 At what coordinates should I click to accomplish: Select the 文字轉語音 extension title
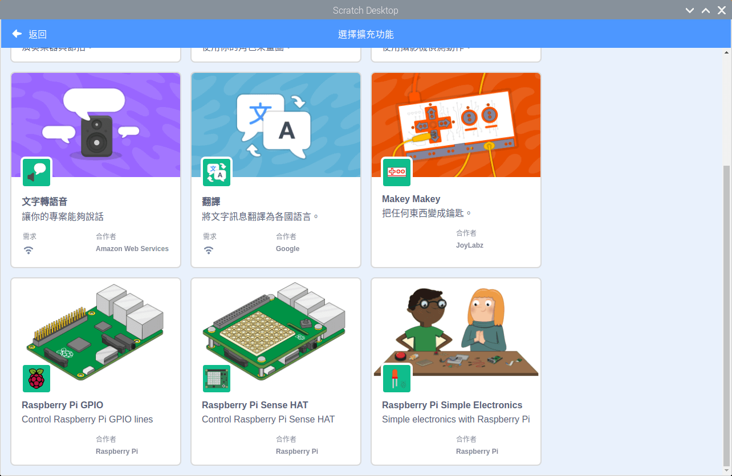pos(44,202)
